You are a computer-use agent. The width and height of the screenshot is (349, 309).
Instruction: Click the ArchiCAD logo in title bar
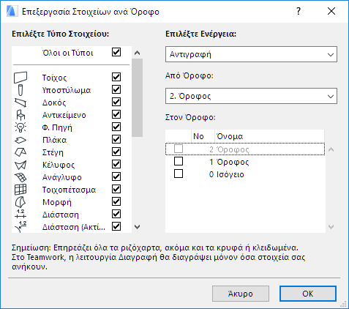[12, 11]
